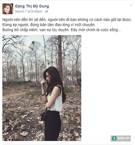Open the post options chevron menu

pyautogui.click(x=131, y=5)
